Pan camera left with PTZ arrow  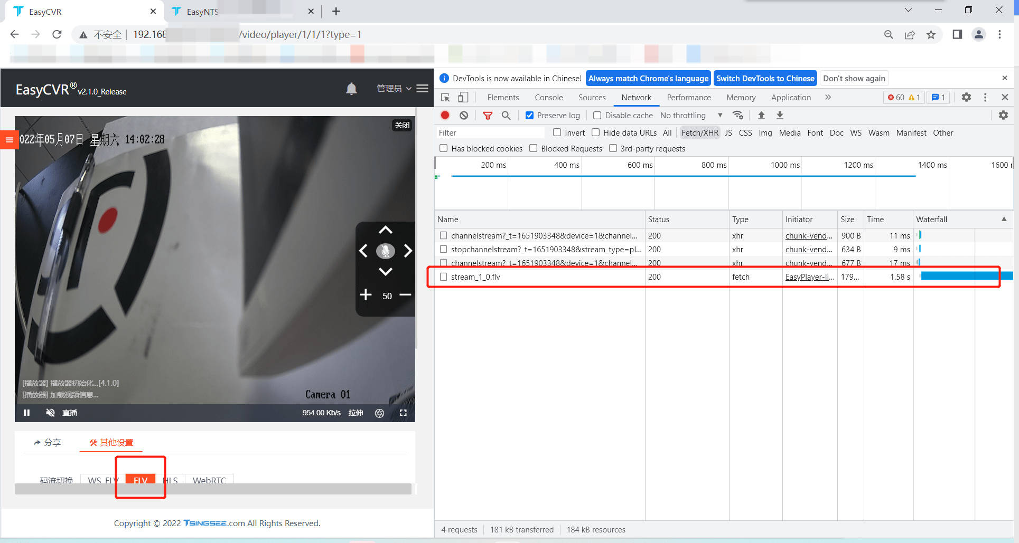point(363,251)
